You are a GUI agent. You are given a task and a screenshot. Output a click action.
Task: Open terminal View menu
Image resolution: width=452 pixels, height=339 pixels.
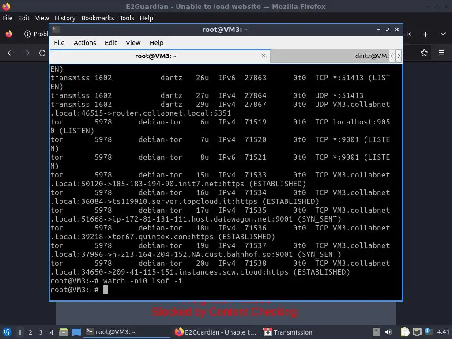[133, 43]
